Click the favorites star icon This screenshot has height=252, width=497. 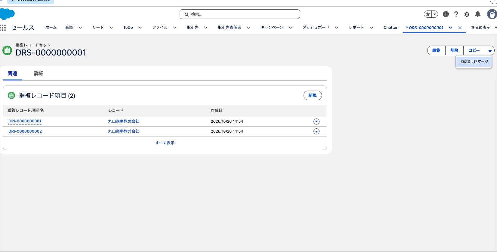click(x=428, y=14)
